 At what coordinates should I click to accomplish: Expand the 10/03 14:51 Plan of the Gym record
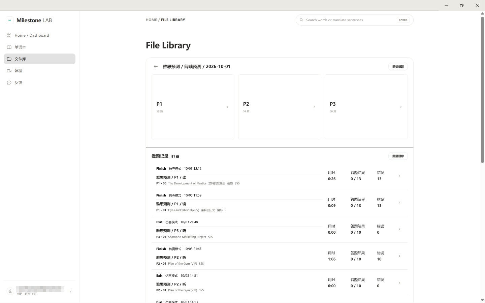coord(399,283)
